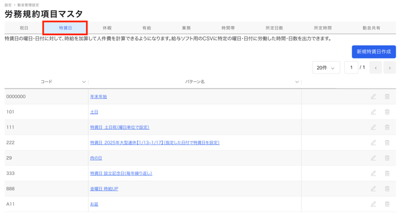
Task: Edit the お盆 row
Action: pos(373,205)
